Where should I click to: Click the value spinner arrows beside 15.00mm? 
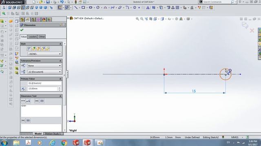[x=60, y=89]
